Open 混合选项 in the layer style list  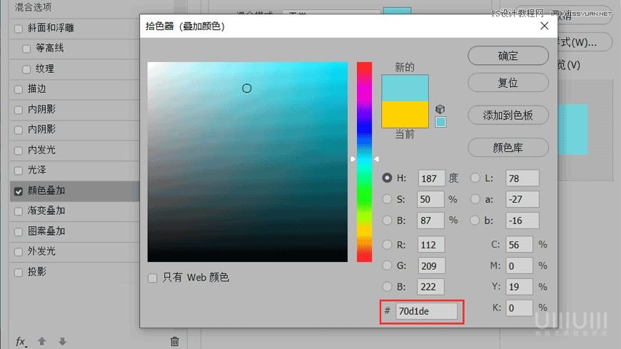[x=33, y=7]
